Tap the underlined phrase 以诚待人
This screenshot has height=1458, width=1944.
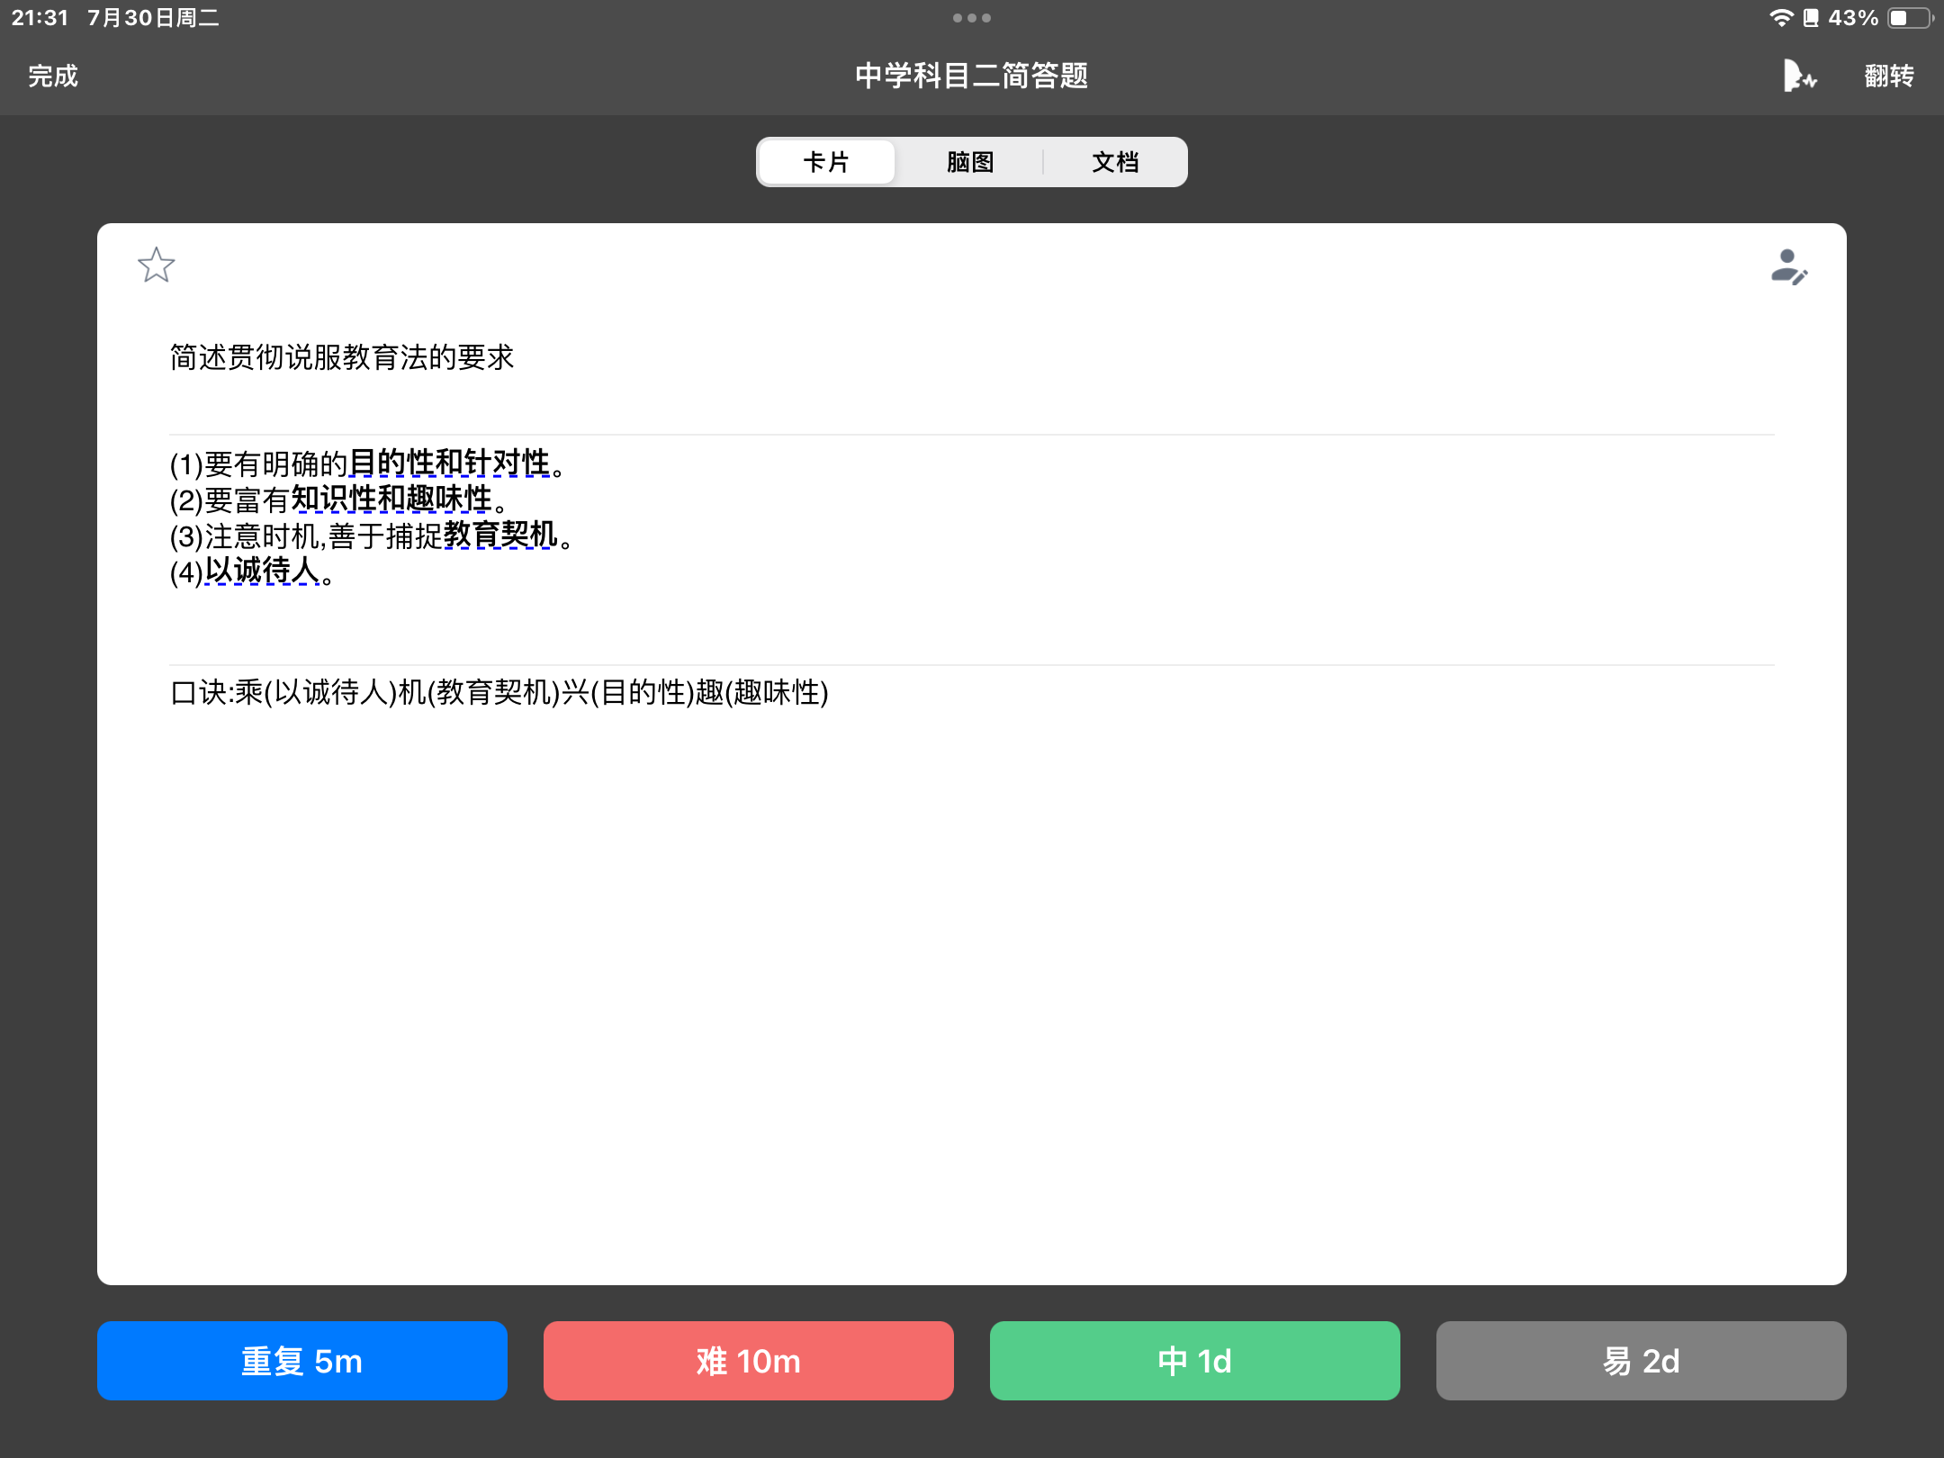coord(263,571)
